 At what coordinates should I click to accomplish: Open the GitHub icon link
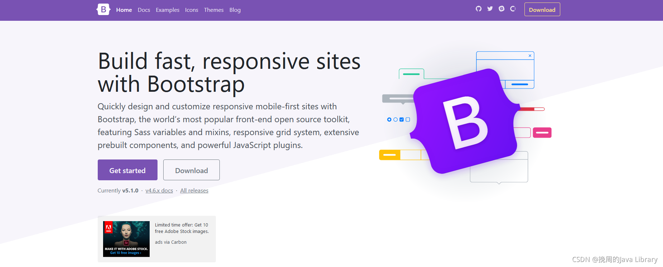click(x=479, y=9)
